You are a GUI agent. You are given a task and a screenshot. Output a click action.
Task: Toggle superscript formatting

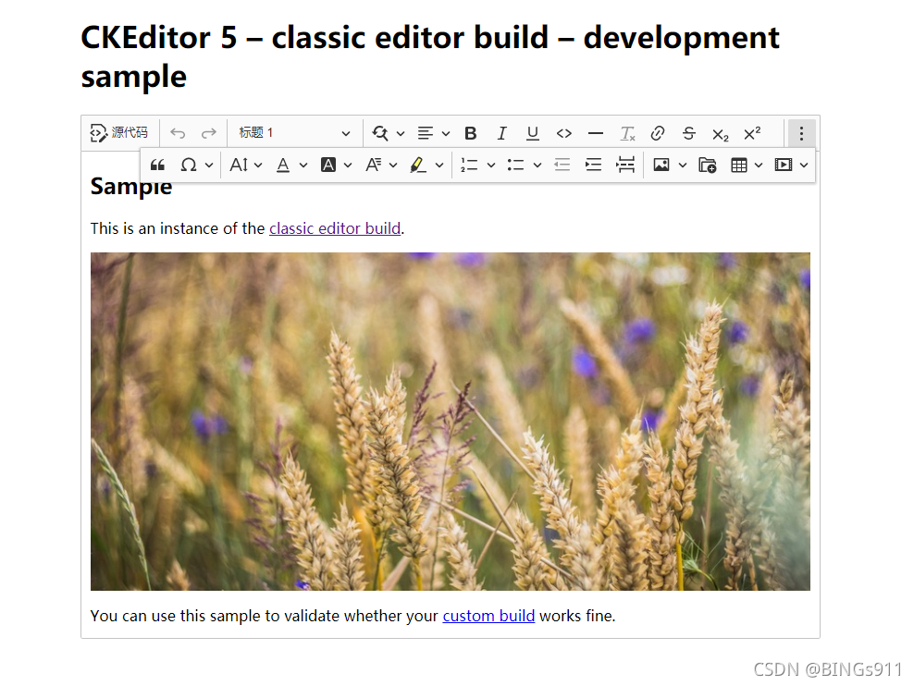click(x=752, y=133)
